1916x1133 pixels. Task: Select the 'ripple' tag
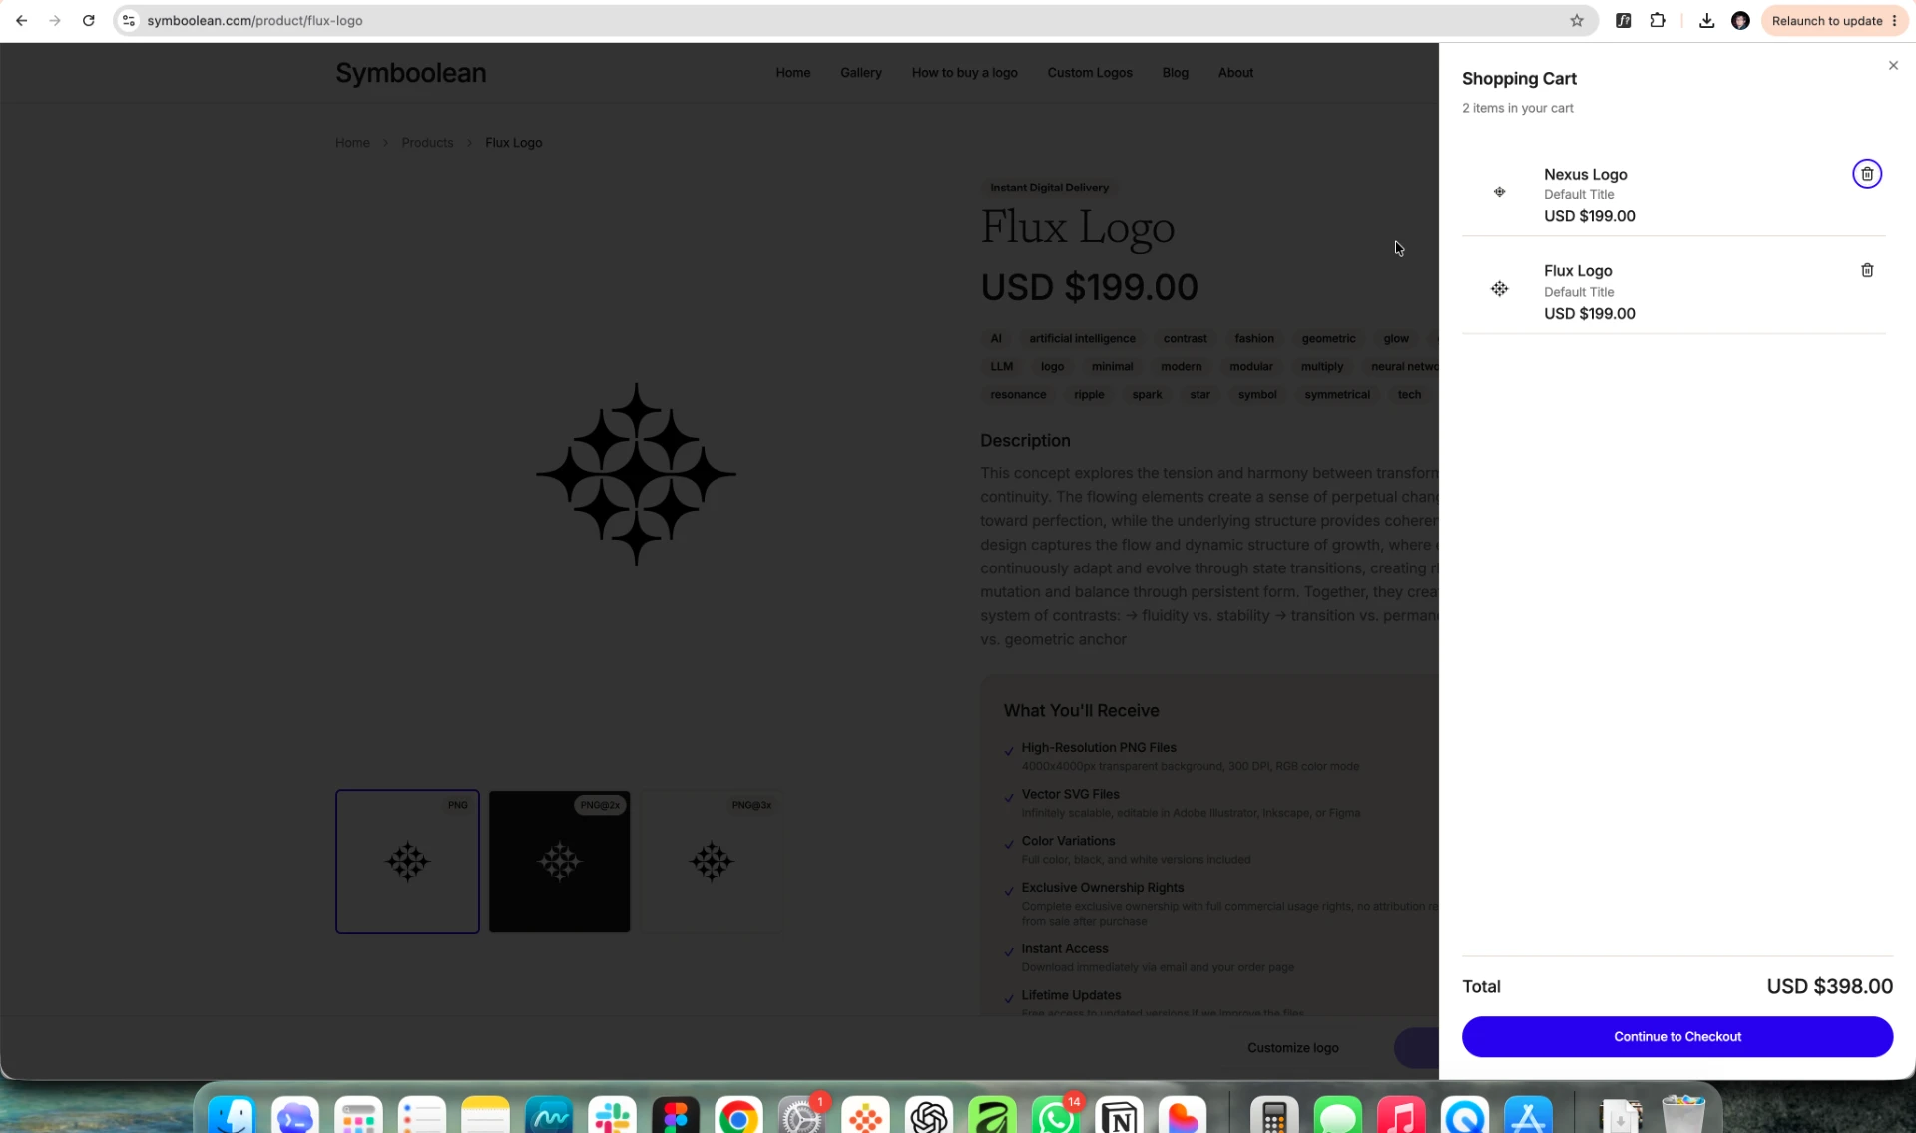point(1089,395)
